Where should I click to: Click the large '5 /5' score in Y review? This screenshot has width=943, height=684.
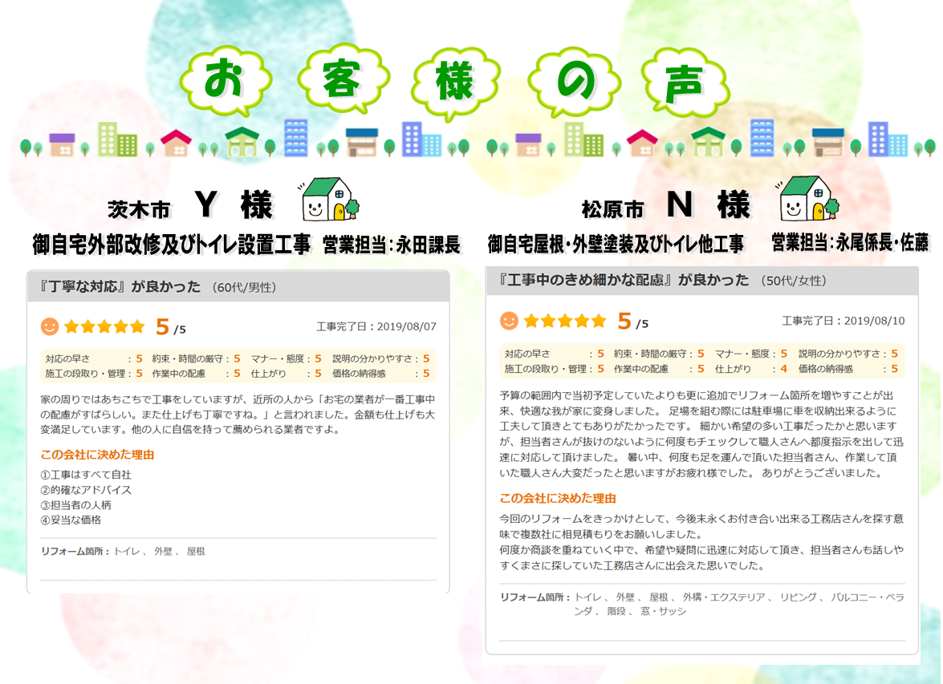[171, 327]
